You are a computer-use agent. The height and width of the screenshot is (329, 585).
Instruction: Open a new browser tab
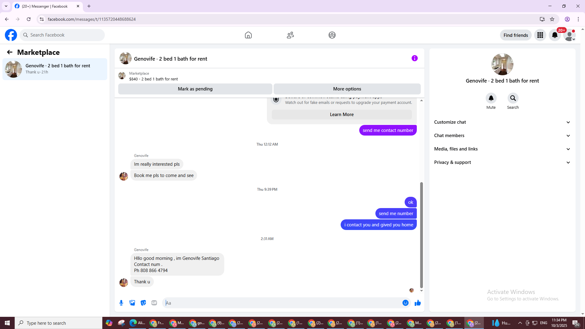click(x=89, y=6)
